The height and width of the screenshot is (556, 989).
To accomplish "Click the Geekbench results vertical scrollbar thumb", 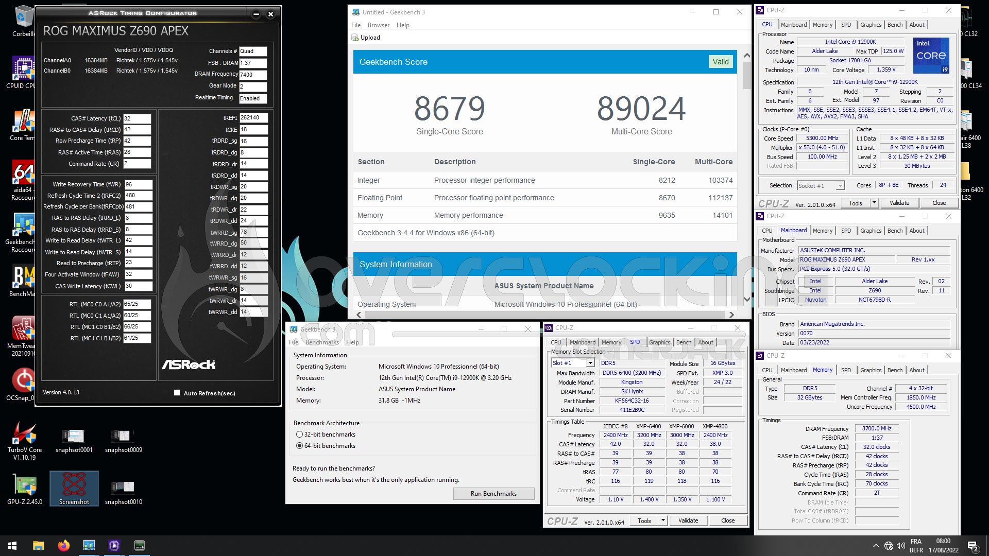I will (747, 75).
